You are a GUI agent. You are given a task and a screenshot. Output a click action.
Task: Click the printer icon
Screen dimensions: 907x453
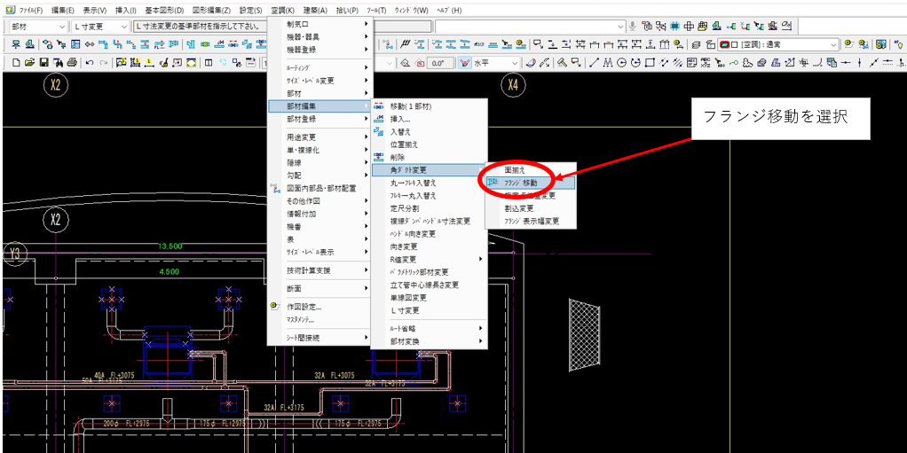click(x=72, y=62)
